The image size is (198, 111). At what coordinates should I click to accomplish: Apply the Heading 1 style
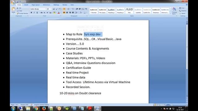[x=111, y=11]
